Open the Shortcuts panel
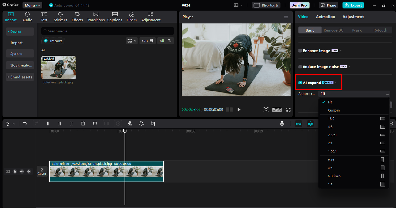 [266, 5]
